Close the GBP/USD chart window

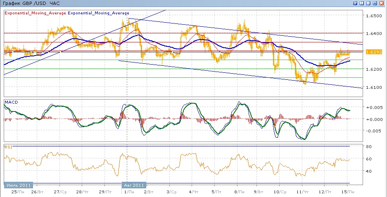382,3
